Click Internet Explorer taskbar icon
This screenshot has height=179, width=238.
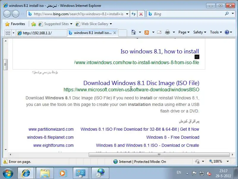point(26,173)
